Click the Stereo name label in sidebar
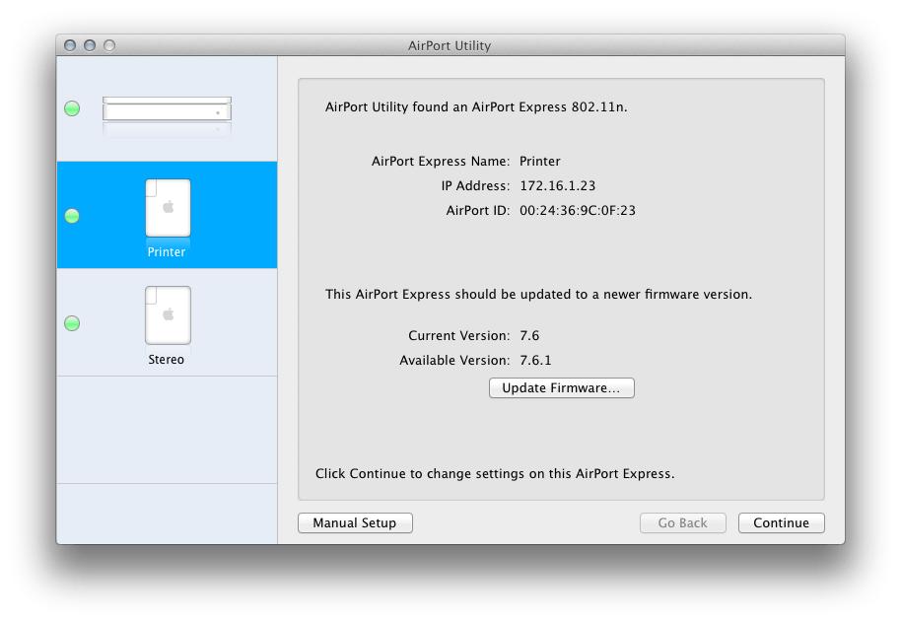This screenshot has width=901, height=622. coord(166,360)
